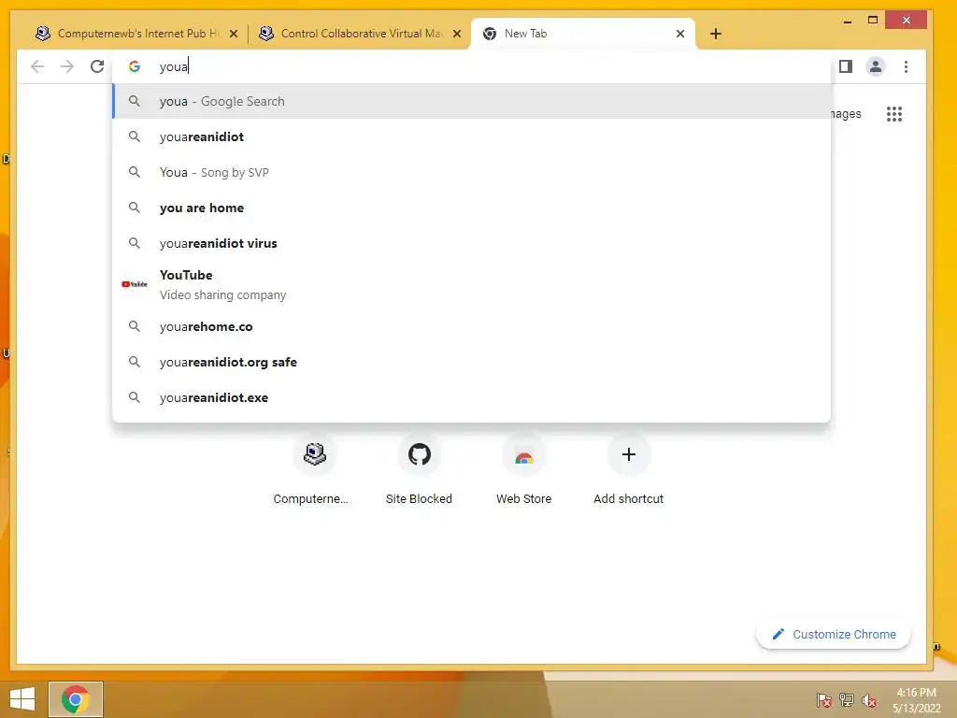Screen dimensions: 957x718
Task: Select 'Youa - Song by SVP' suggestion
Action: tap(471, 172)
